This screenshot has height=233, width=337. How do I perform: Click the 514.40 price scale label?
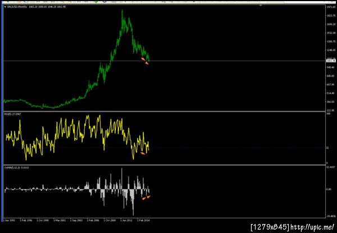point(331,93)
